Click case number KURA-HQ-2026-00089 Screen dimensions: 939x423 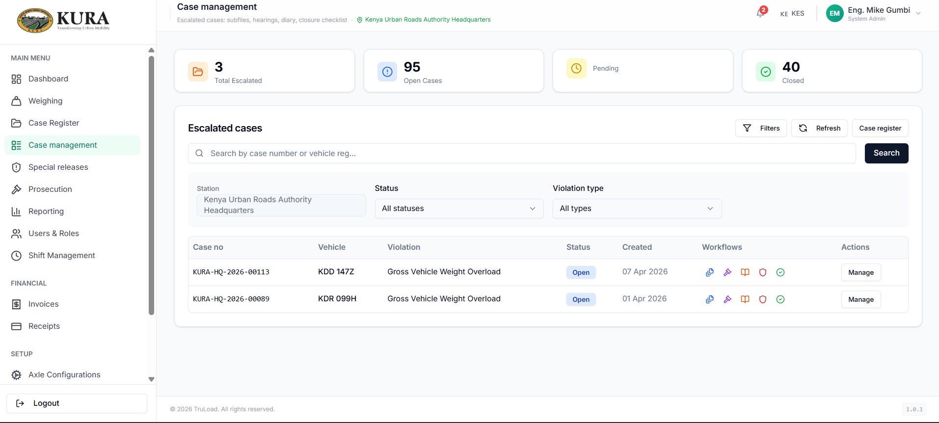point(231,299)
